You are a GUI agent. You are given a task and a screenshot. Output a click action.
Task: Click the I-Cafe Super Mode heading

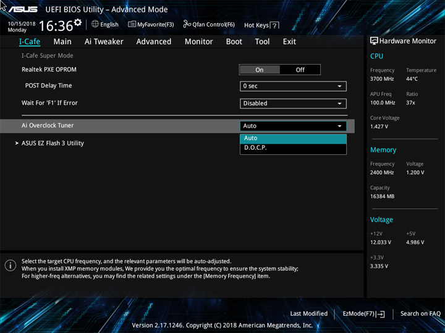point(48,55)
